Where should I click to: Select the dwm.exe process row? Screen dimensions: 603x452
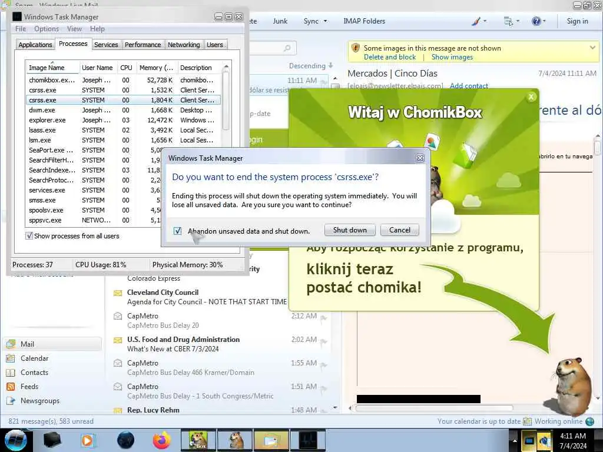pos(123,110)
